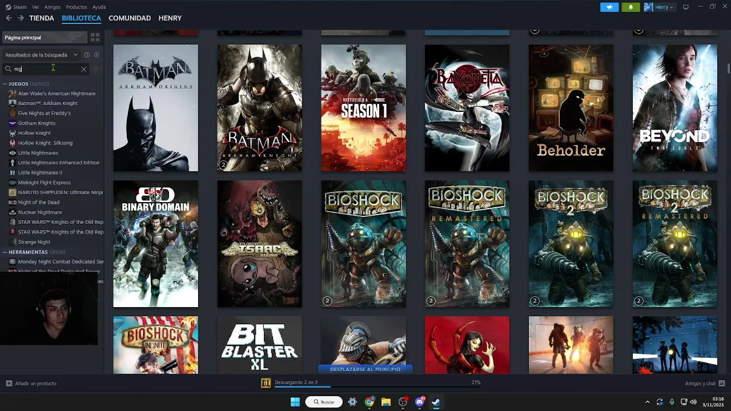Click the Steam taskbar icon
731x411 pixels.
click(x=436, y=402)
